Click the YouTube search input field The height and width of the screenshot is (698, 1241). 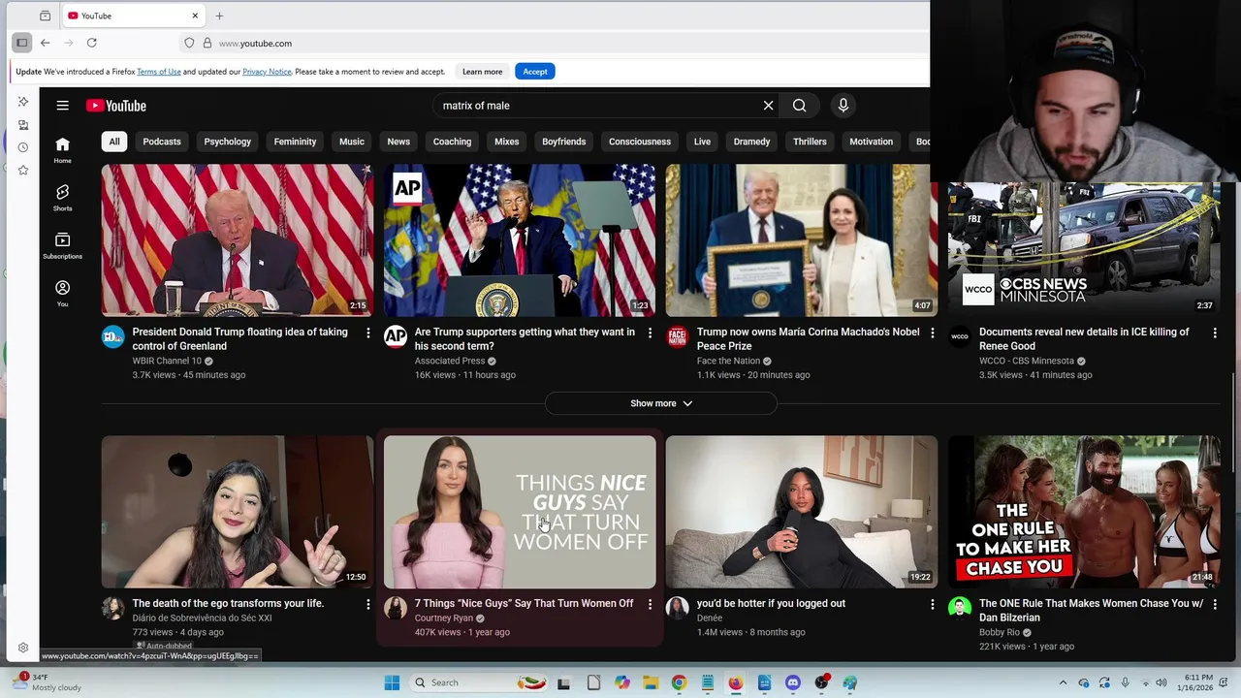coord(596,106)
